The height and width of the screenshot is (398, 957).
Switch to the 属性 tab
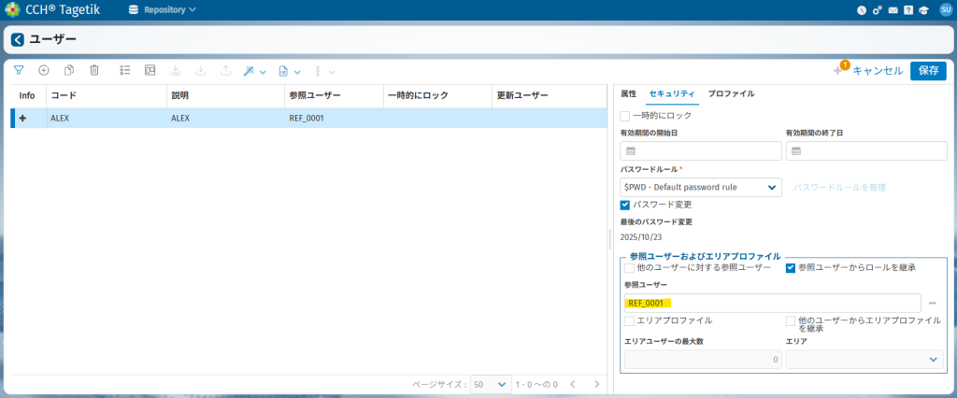coord(628,93)
